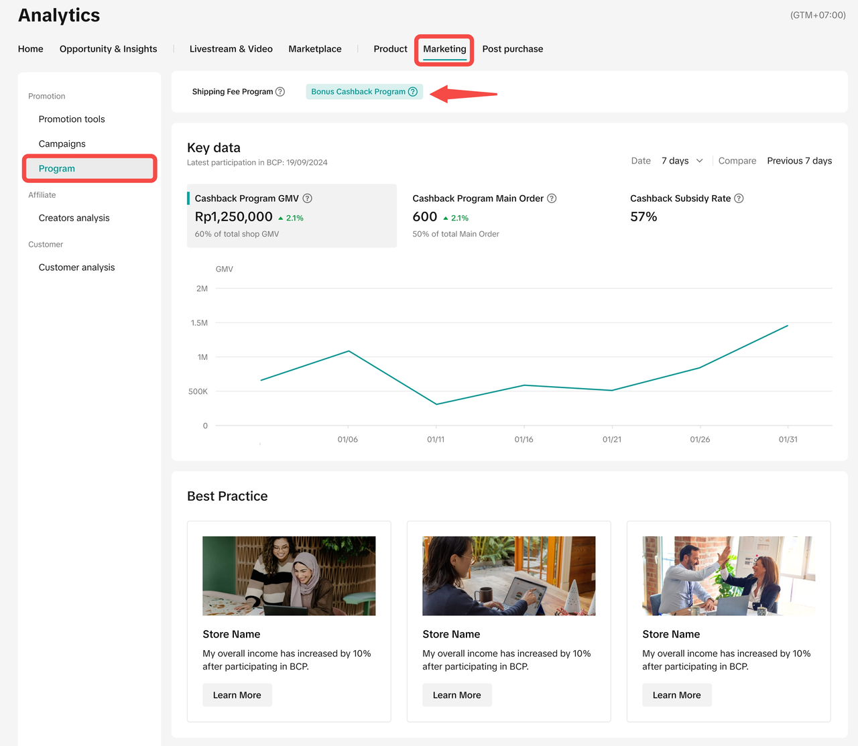Click info icon next to Cashback Program GMV
Screen dimensions: 858x746
pyautogui.click(x=307, y=198)
